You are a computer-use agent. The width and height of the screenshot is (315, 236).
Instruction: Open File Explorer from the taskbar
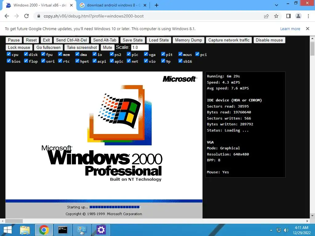pos(25,230)
